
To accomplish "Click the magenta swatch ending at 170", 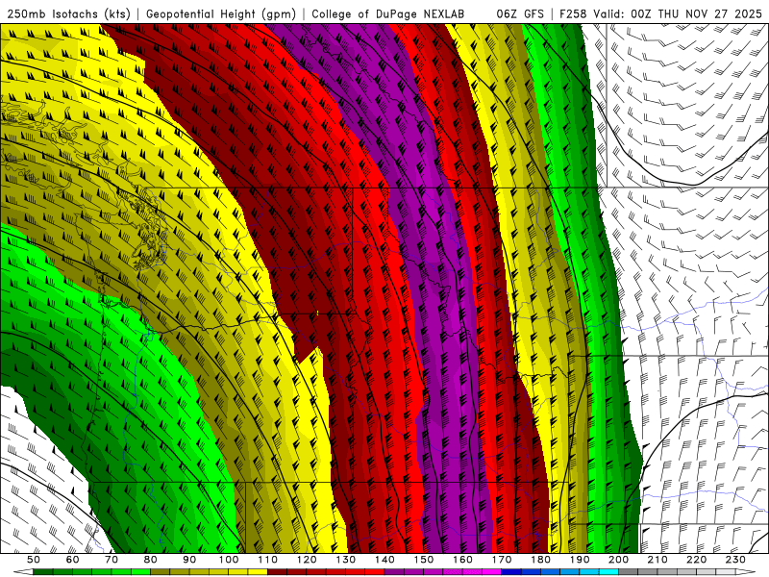I will (x=491, y=572).
